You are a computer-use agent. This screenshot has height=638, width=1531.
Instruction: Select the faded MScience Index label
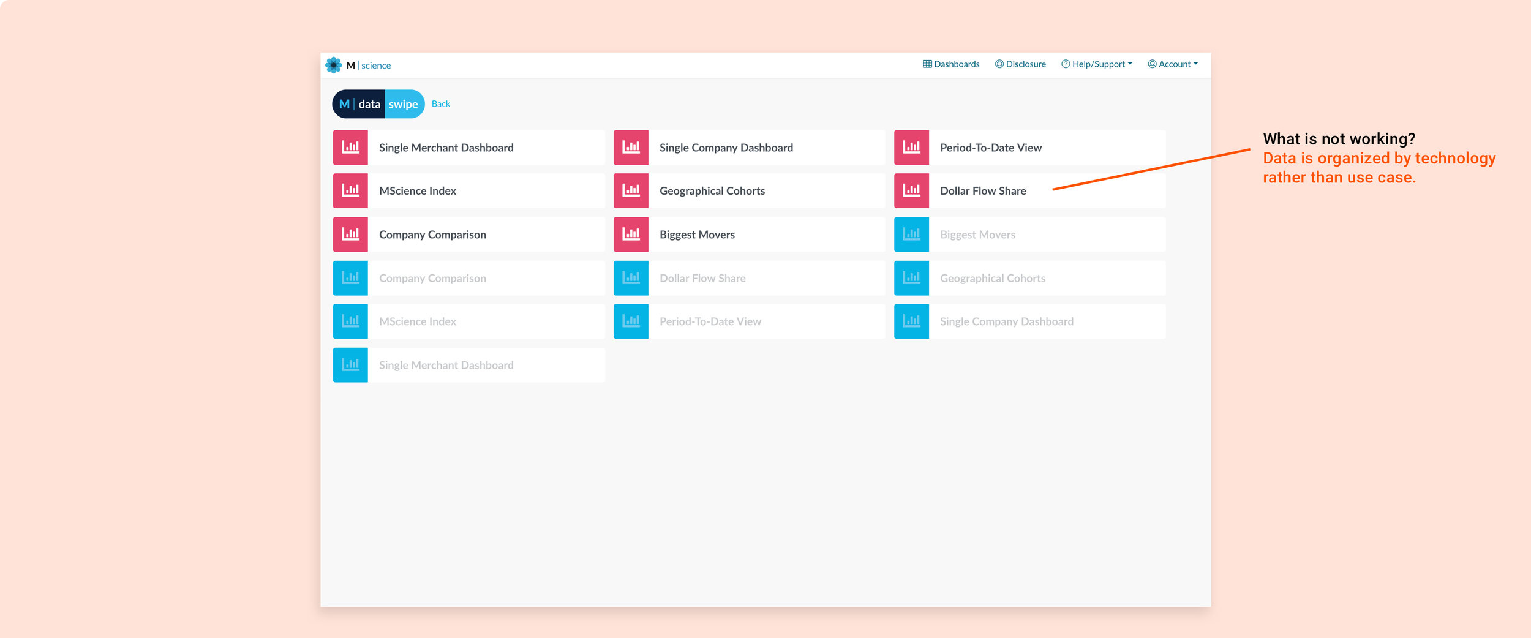point(418,321)
